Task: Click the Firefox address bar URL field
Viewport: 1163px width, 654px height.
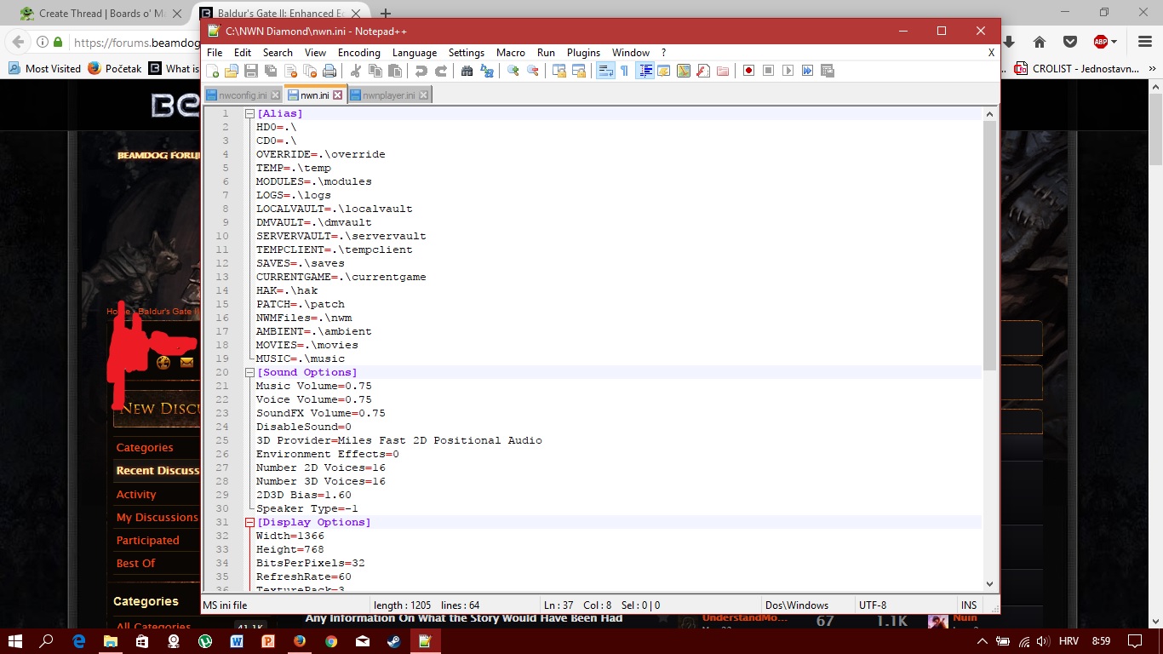Action: tap(136, 42)
